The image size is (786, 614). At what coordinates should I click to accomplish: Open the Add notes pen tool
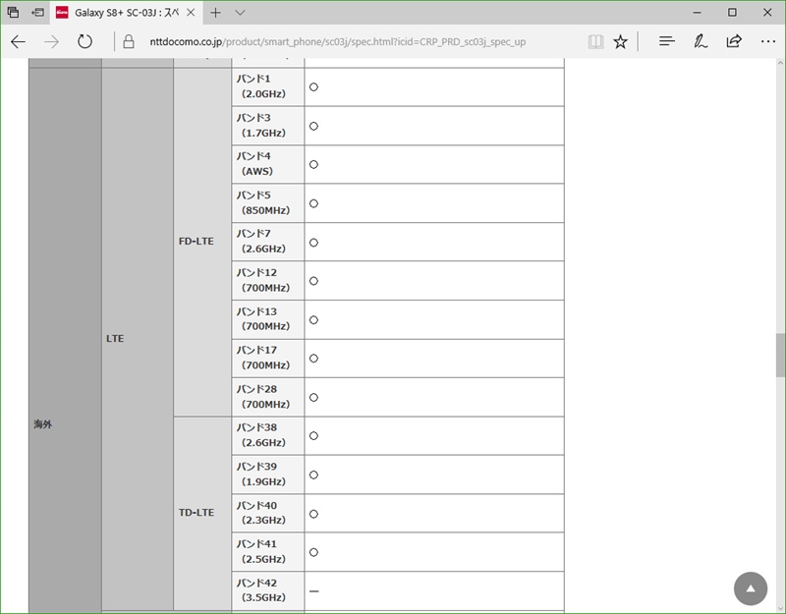coord(701,41)
